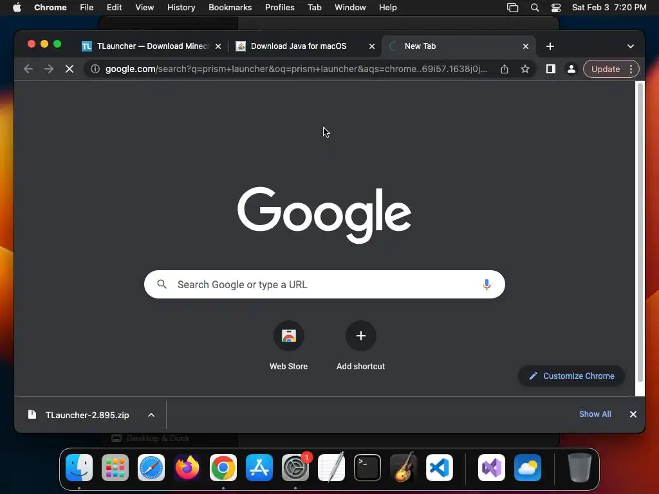Close the TLauncher tab
Viewport: 659px width, 494px height.
point(218,46)
